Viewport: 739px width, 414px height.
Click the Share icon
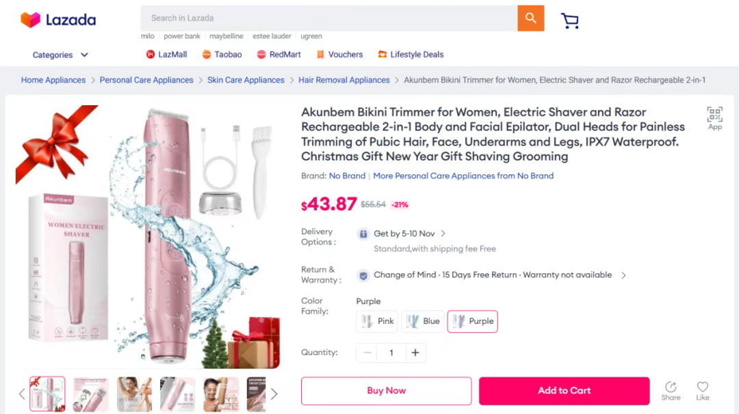point(671,391)
